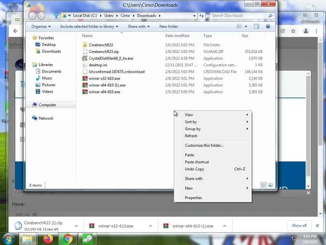
Task: Sort by Date modified column header
Action: point(177,36)
